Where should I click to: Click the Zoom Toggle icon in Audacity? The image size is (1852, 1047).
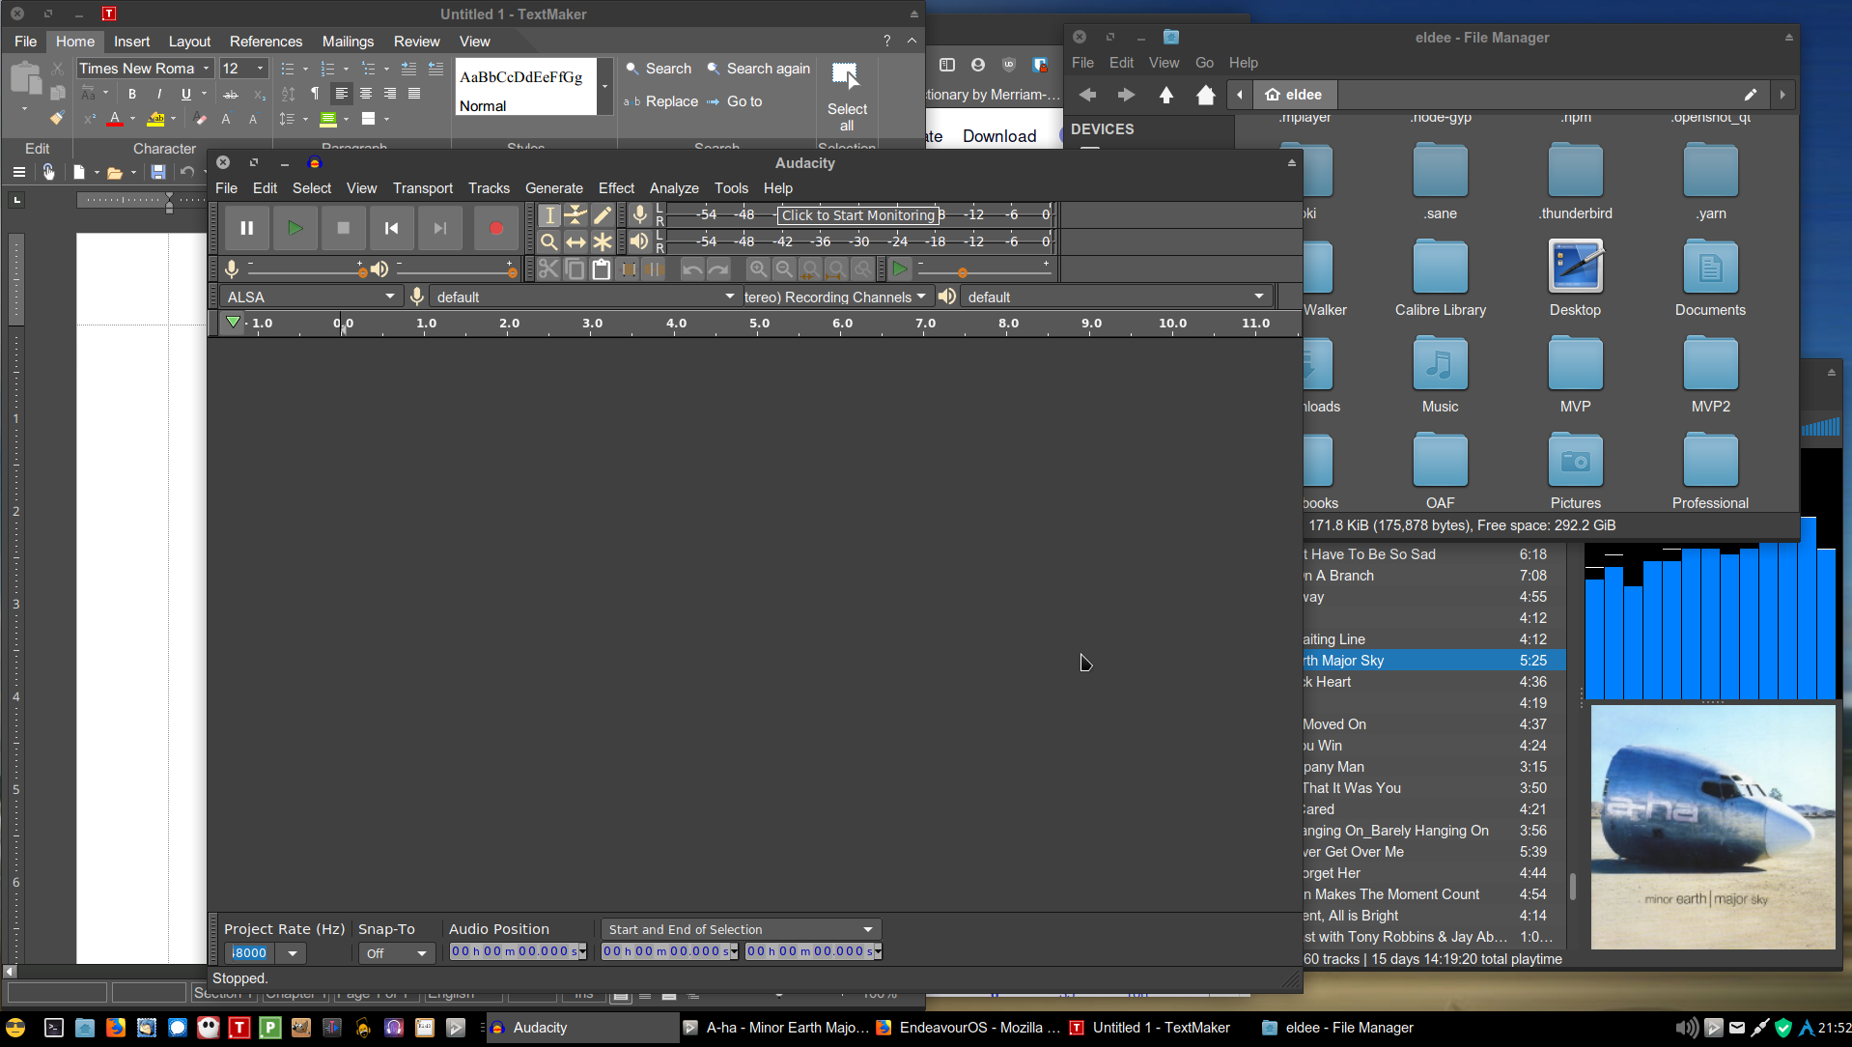click(862, 269)
